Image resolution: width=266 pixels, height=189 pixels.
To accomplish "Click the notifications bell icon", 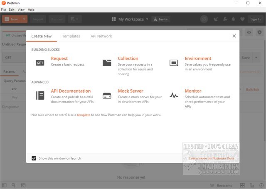I will click(234, 19).
